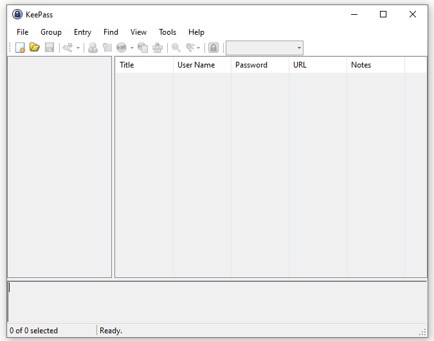Image resolution: width=434 pixels, height=341 pixels.
Task: Click the Open URL globe icon
Action: (122, 48)
